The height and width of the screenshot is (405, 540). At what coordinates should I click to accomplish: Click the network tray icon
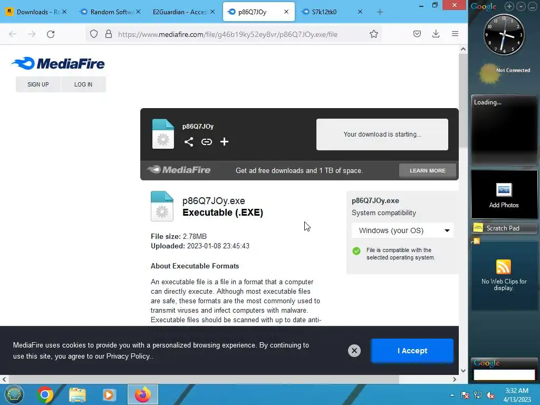tap(478, 395)
